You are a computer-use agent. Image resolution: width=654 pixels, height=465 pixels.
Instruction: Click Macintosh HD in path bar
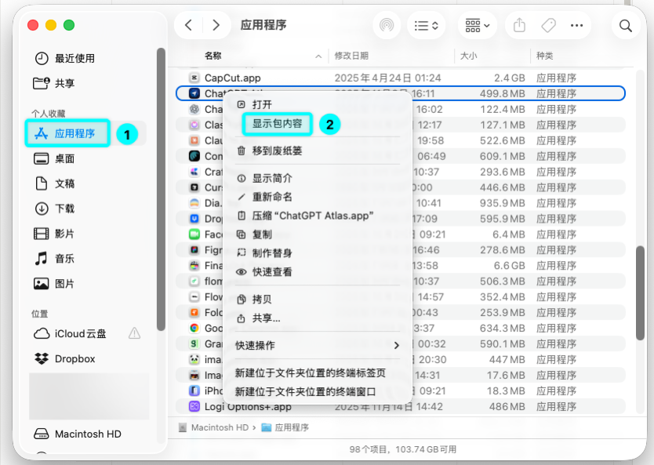coord(219,427)
